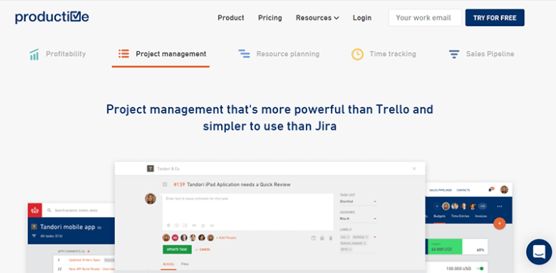The width and height of the screenshot is (556, 273).
Task: Insert bulleted list in comment editor
Action: tap(177, 225)
